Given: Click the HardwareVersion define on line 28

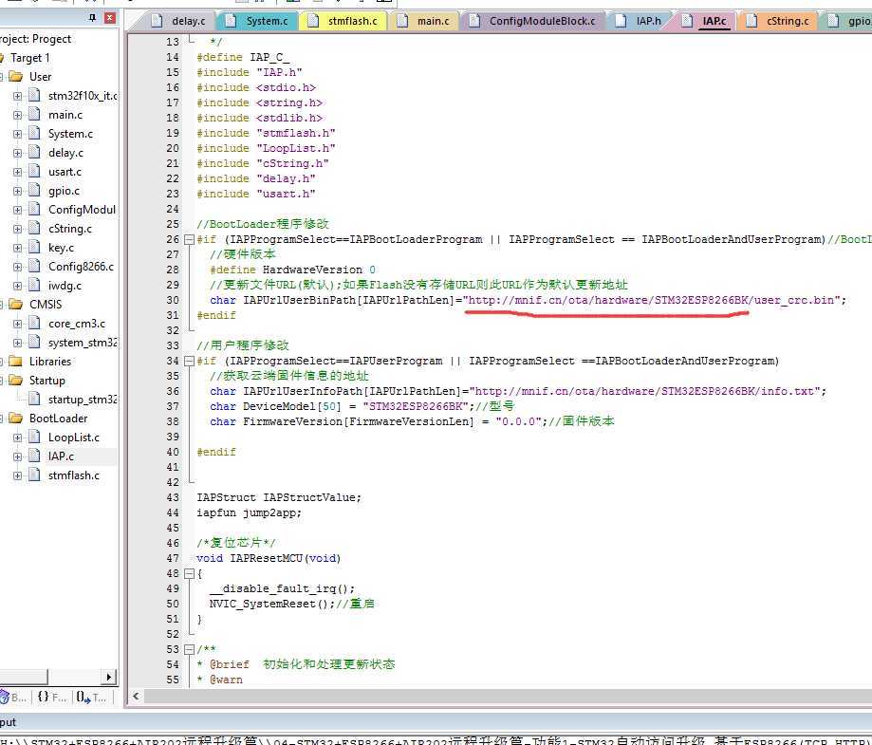Looking at the screenshot, I should pyautogui.click(x=292, y=270).
